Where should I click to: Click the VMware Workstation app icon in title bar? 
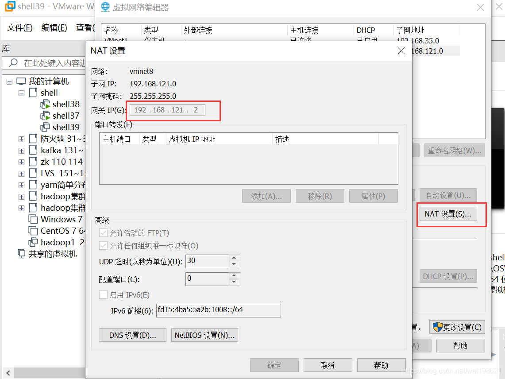coord(10,6)
